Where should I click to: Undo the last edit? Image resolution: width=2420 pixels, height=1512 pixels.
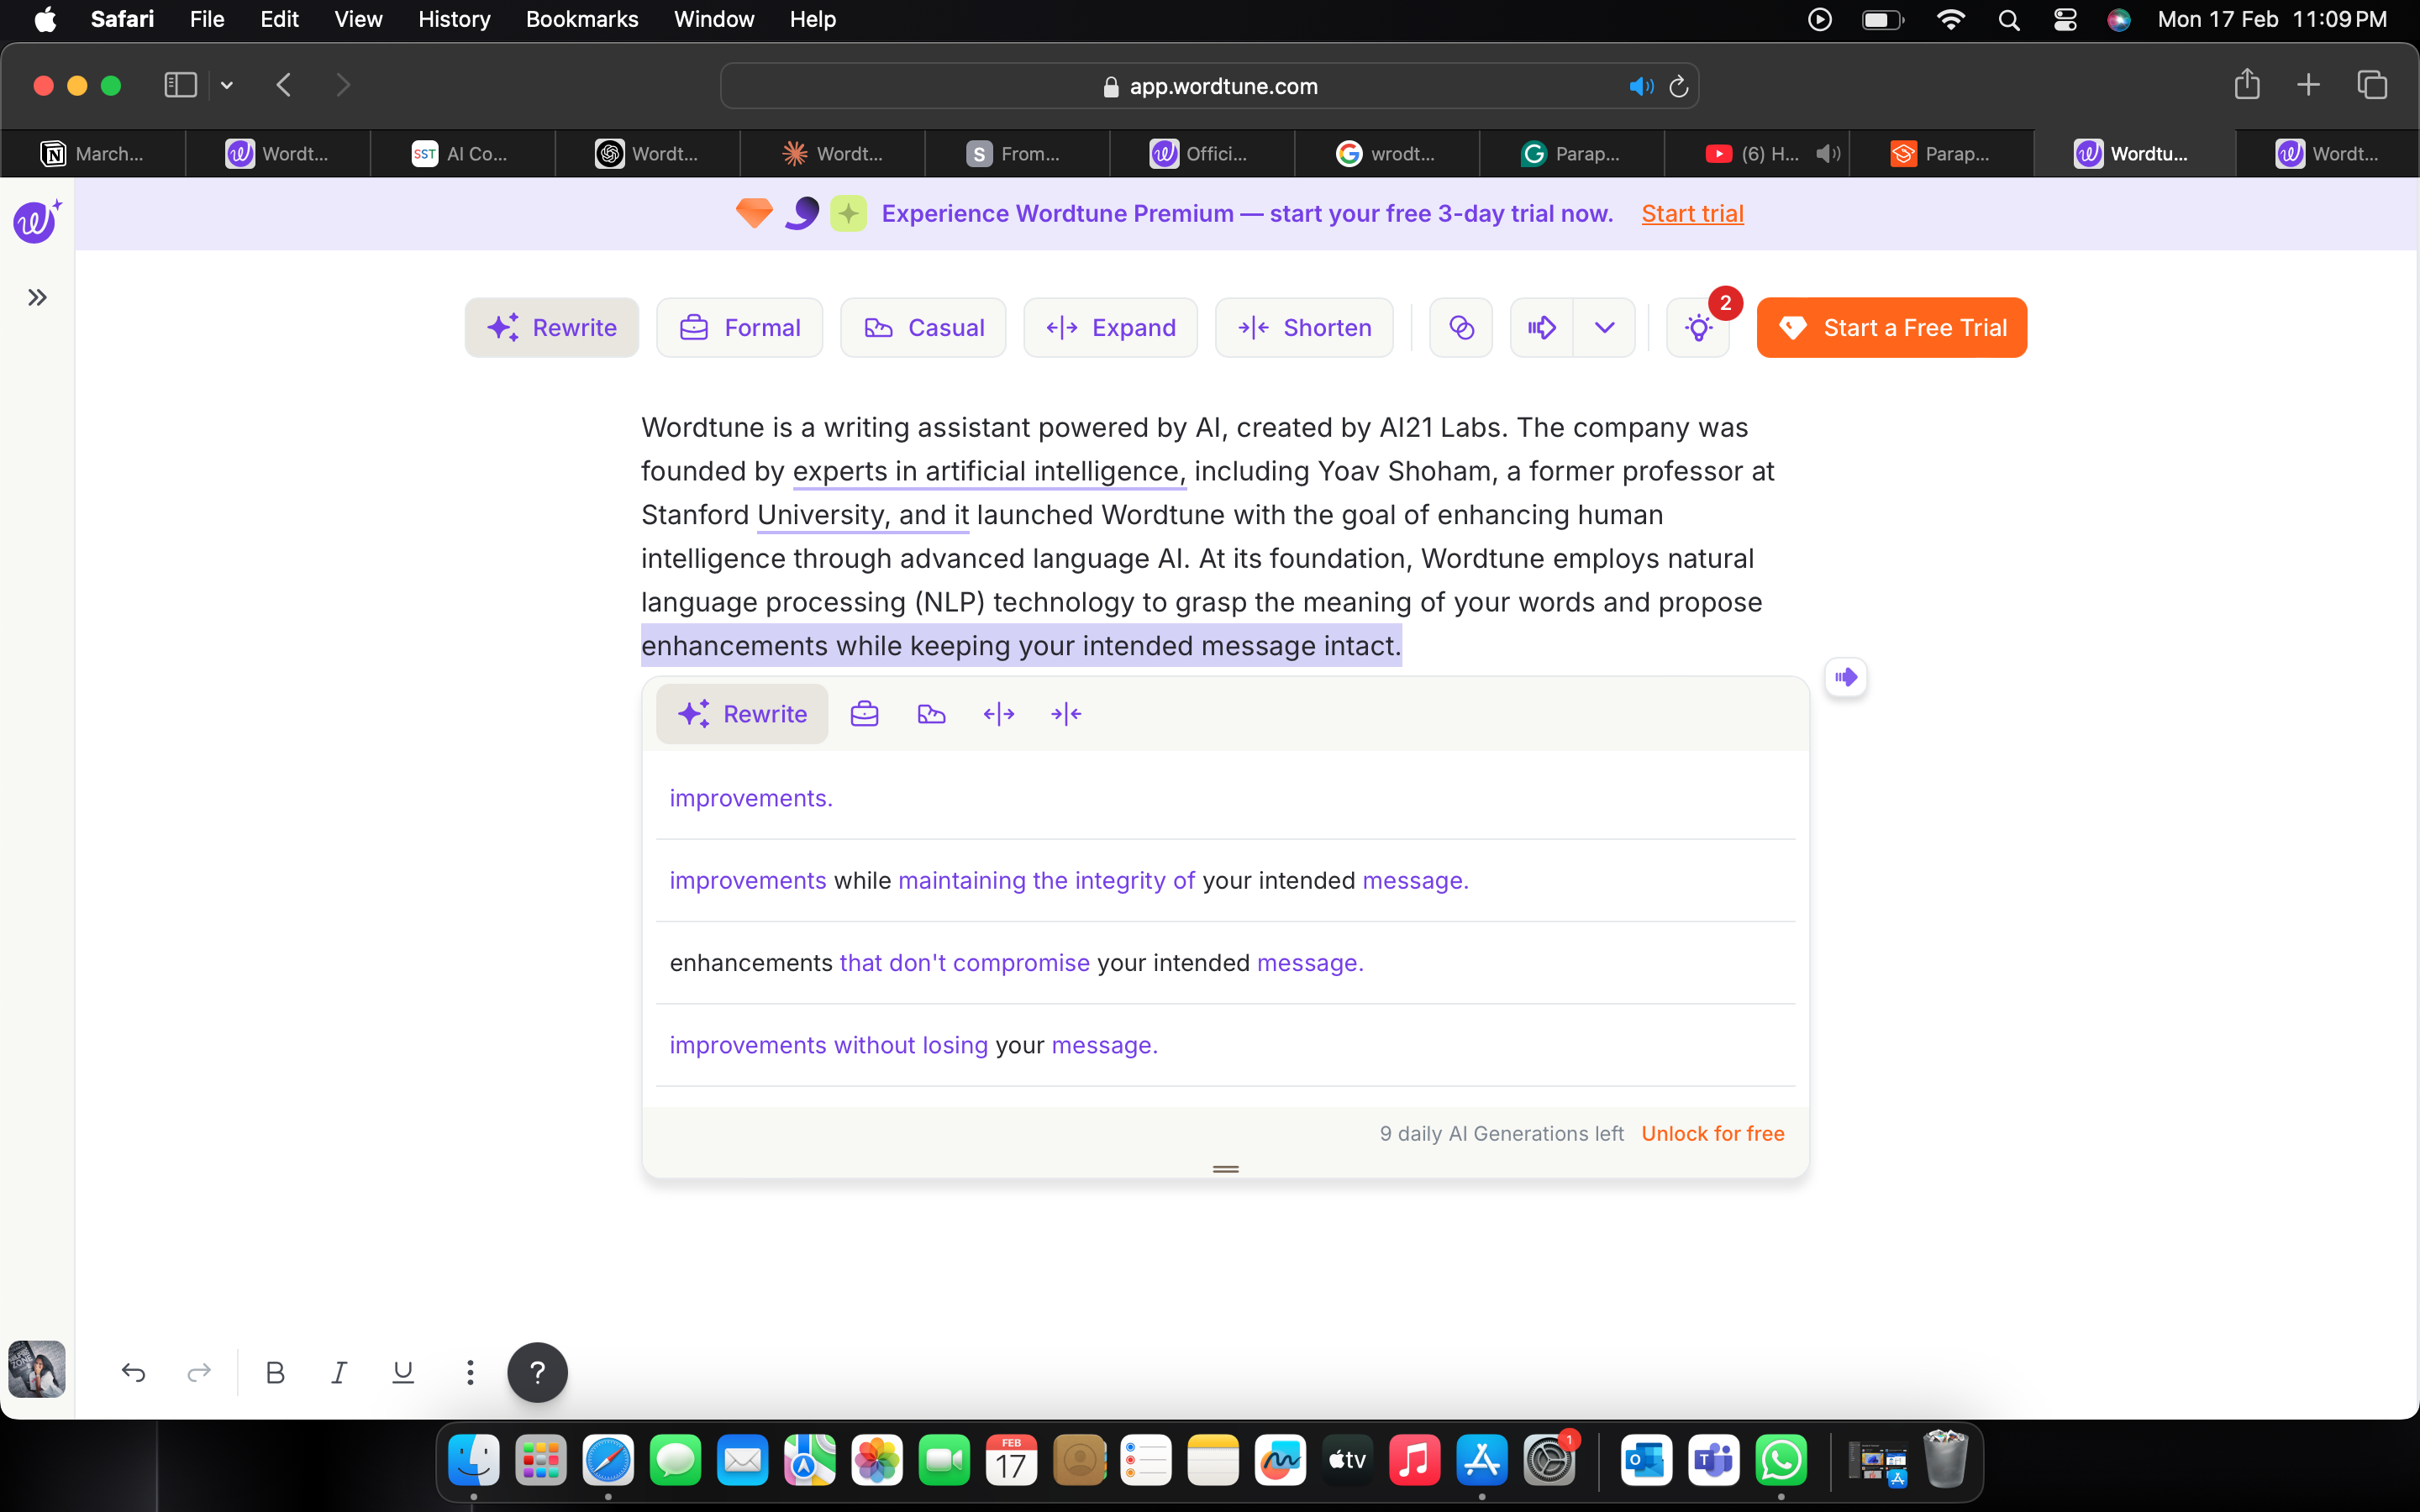(x=133, y=1372)
